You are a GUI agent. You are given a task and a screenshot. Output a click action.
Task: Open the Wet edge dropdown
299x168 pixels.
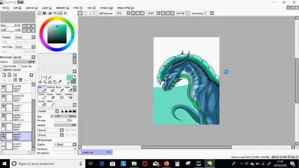click(25, 47)
